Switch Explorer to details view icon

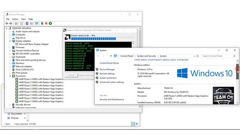pos(133,124)
